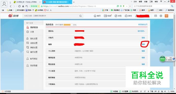Click 登录管家 login manager
Viewport: 176px width, 94px height.
[x=170, y=10]
